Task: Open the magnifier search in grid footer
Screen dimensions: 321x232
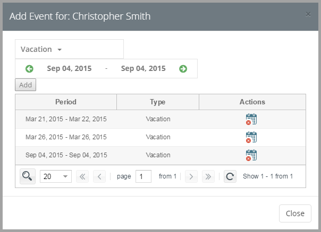Action: coord(28,176)
